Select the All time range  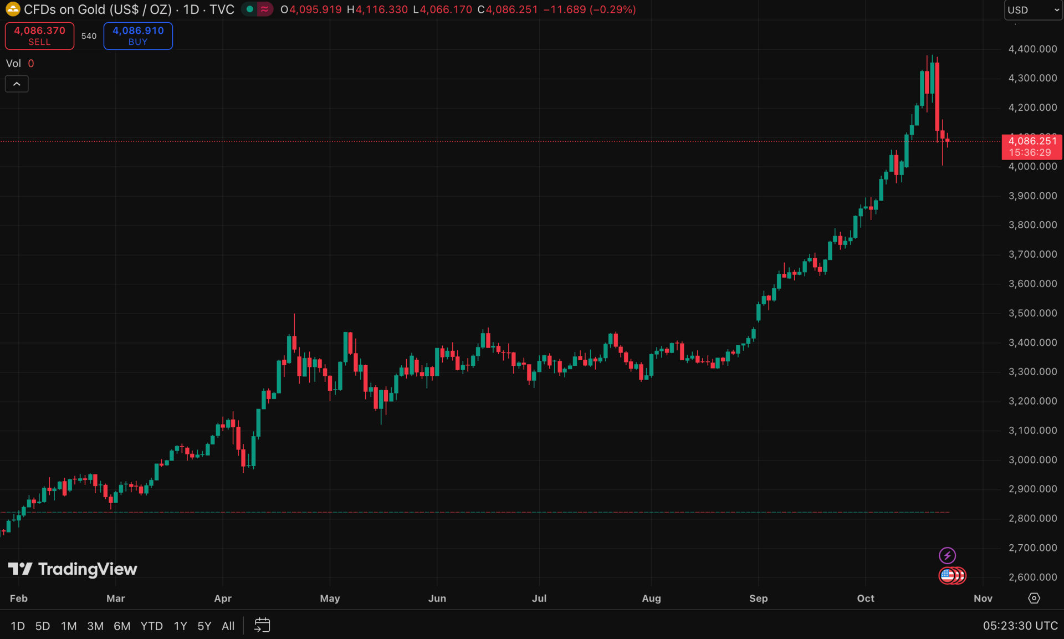click(228, 626)
